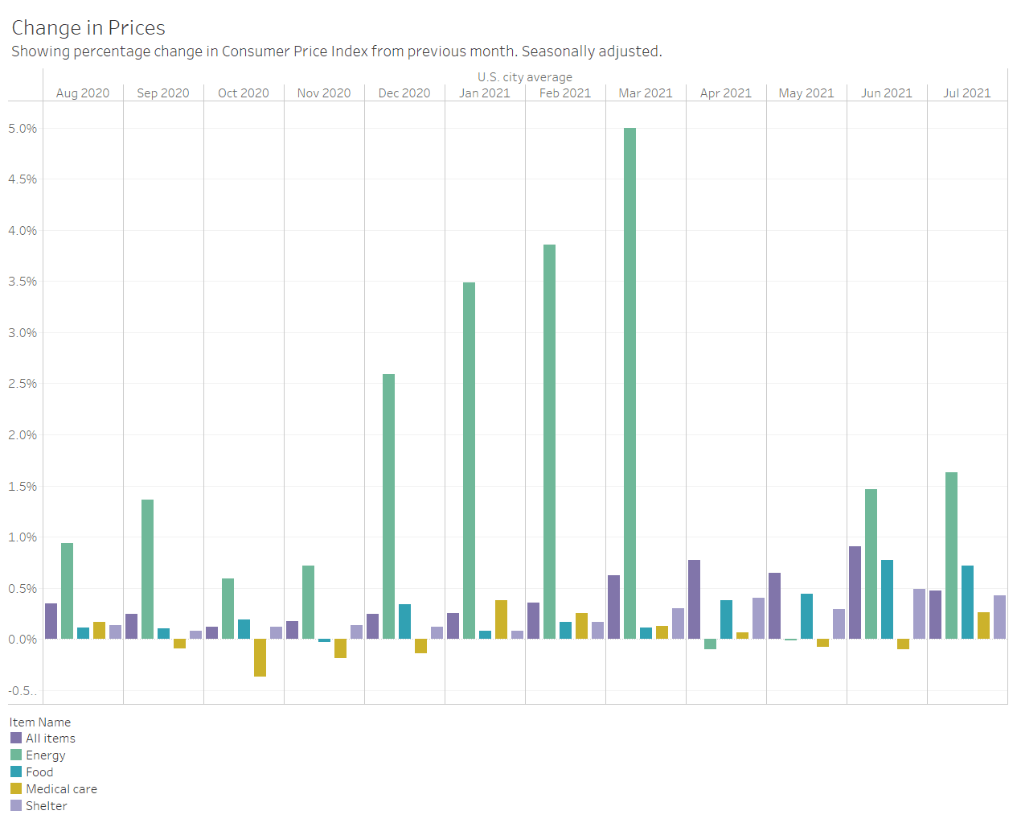
Task: Select the Dec 2020 column header
Action: click(404, 93)
